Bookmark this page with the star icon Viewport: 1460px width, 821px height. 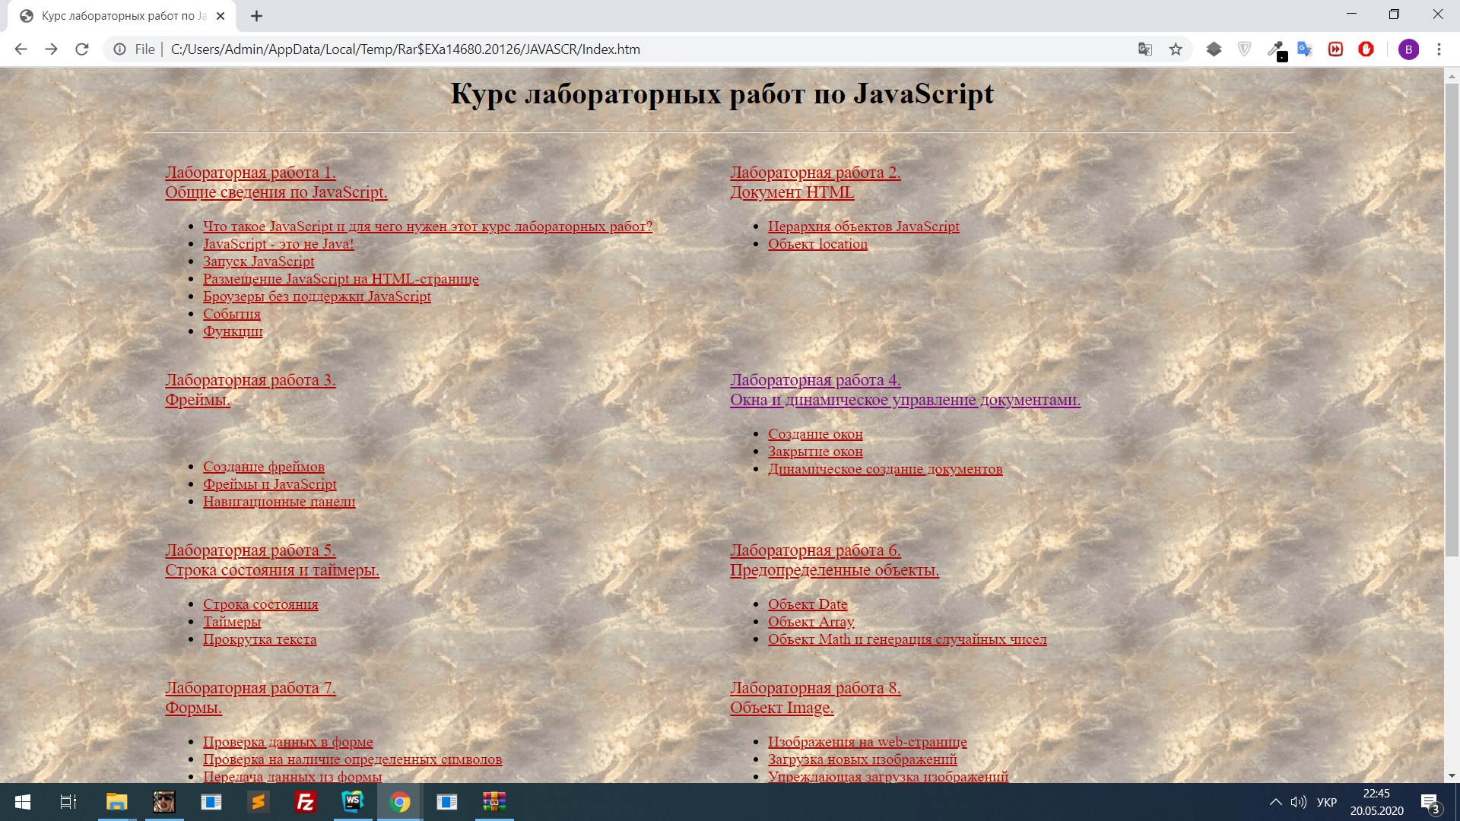point(1176,49)
